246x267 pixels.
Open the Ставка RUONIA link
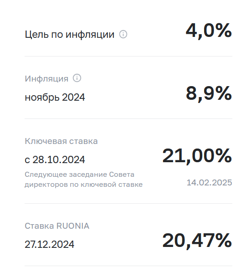click(57, 226)
